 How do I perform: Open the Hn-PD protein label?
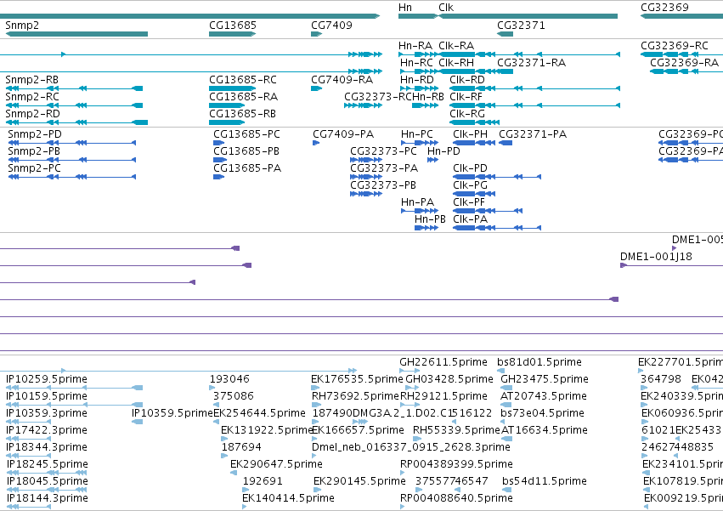coord(443,151)
